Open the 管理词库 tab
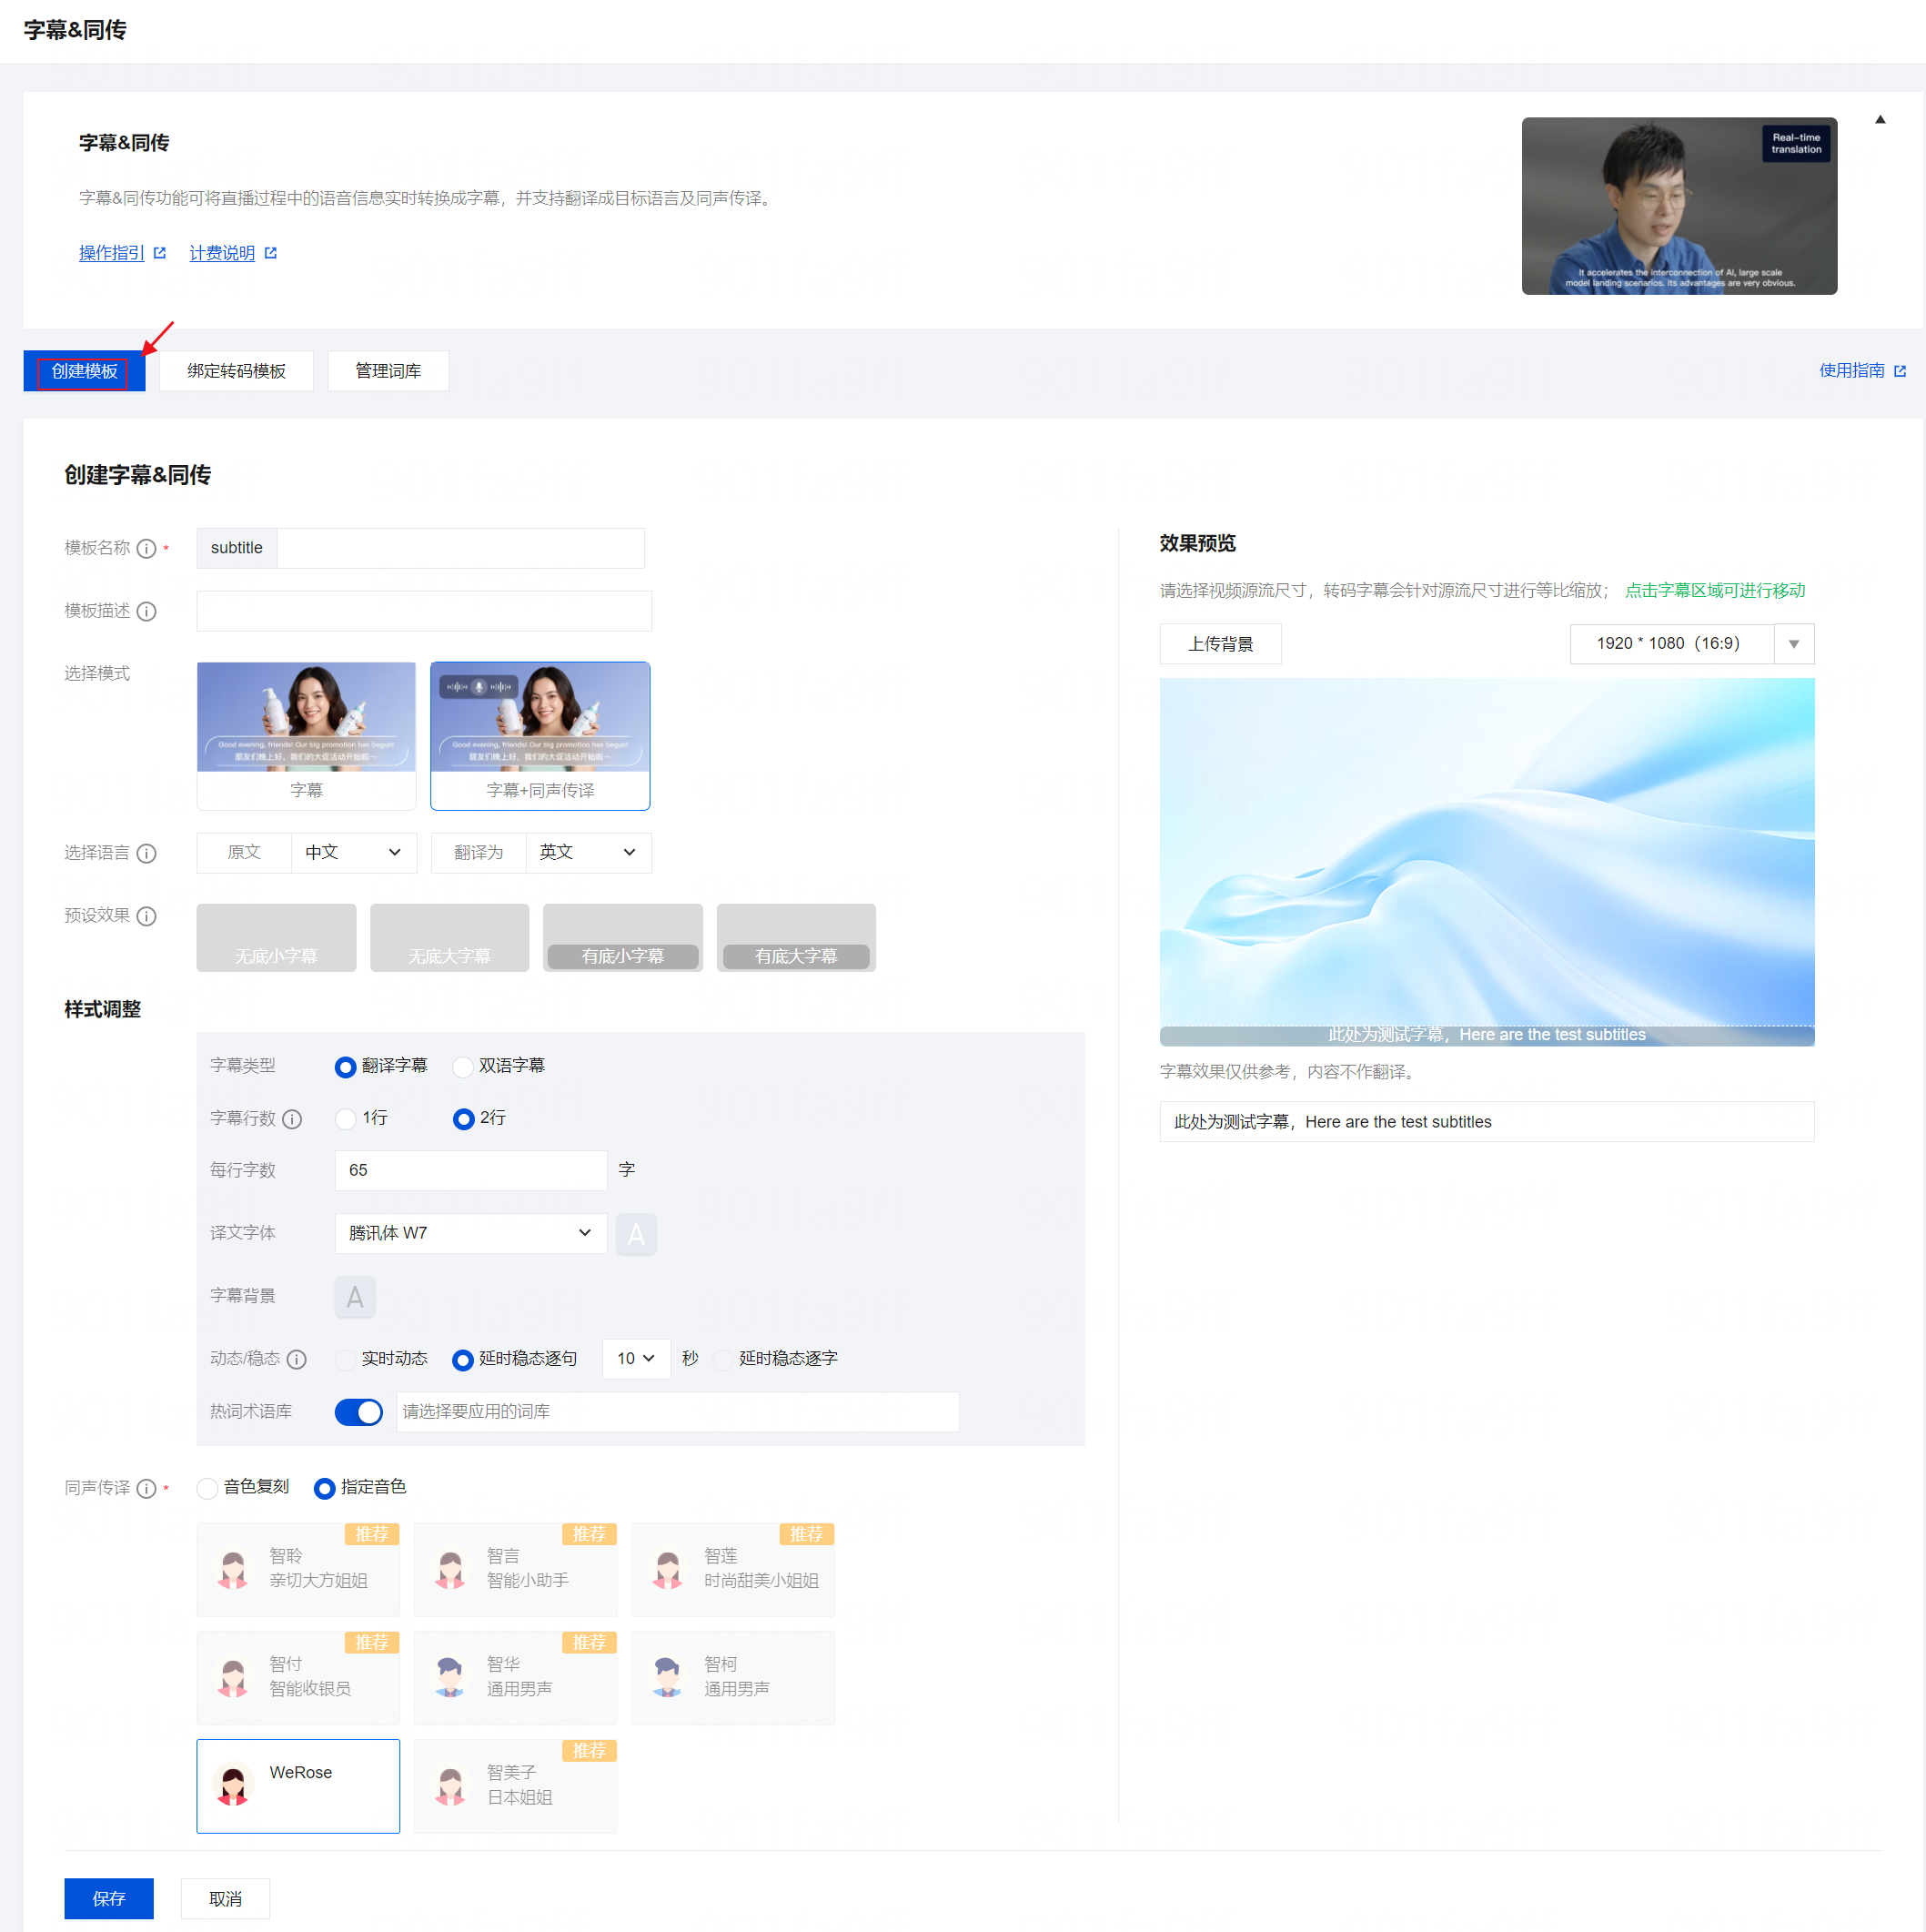Viewport: 1926px width, 1932px height. coord(388,371)
